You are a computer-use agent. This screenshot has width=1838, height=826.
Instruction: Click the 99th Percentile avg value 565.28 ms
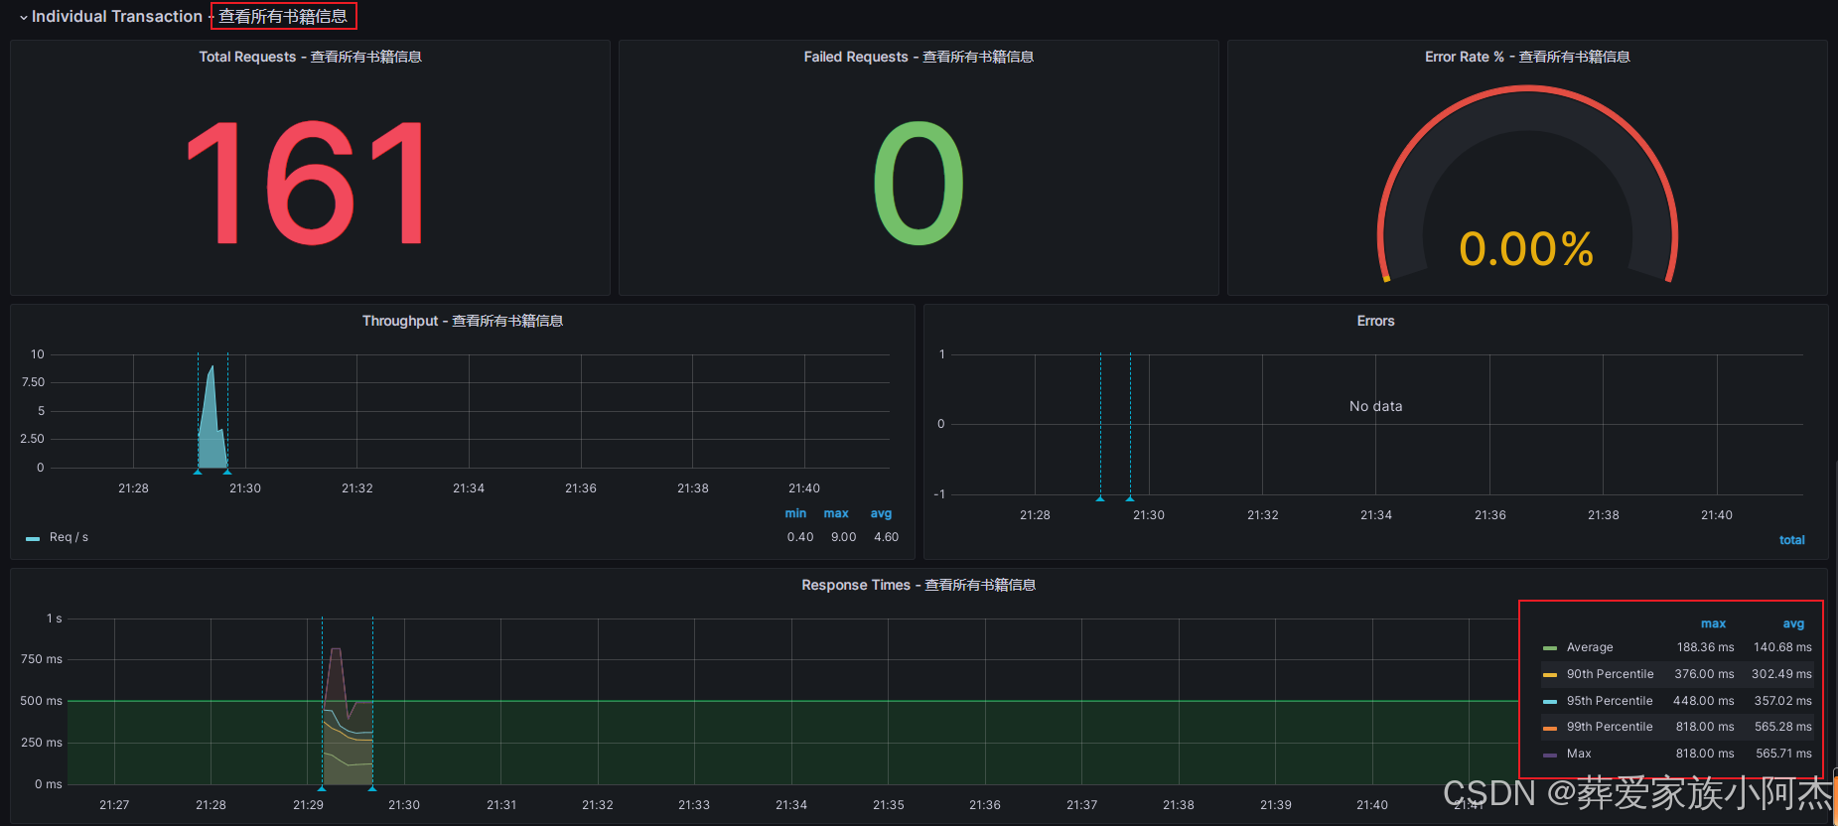pyautogui.click(x=1782, y=727)
